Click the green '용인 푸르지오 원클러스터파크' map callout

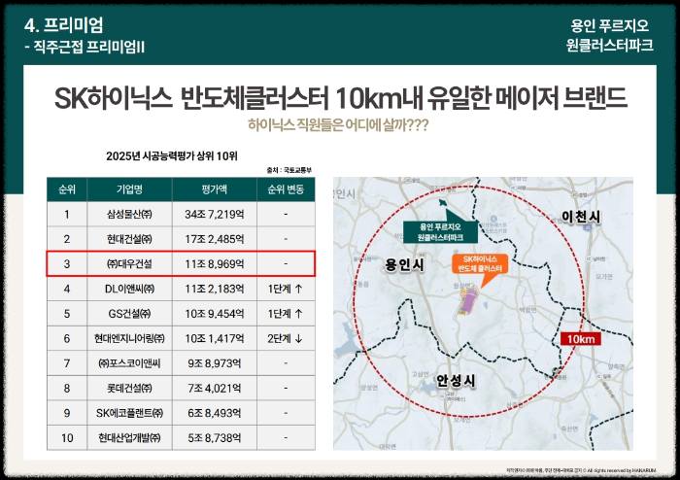440,232
